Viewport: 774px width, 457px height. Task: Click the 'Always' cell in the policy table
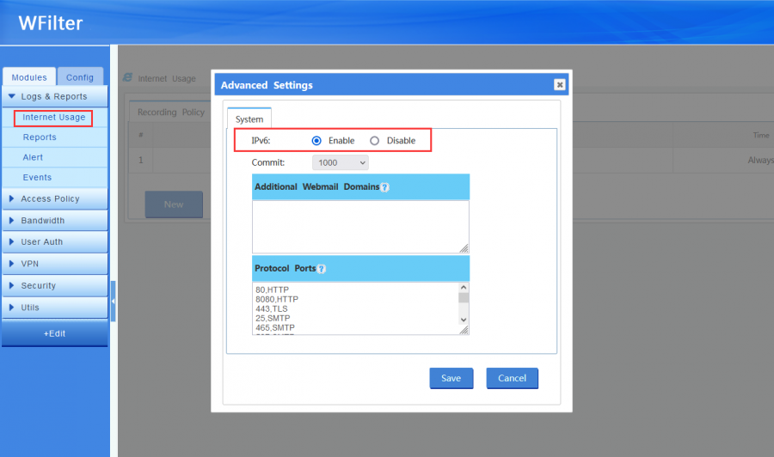[760, 161]
